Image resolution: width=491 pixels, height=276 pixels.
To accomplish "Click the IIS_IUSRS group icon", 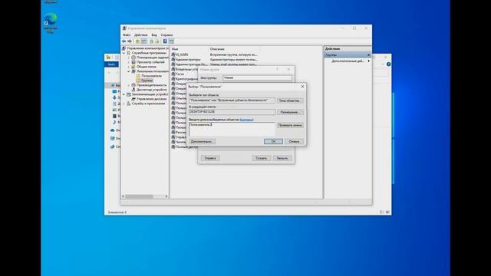I will pyautogui.click(x=173, y=54).
